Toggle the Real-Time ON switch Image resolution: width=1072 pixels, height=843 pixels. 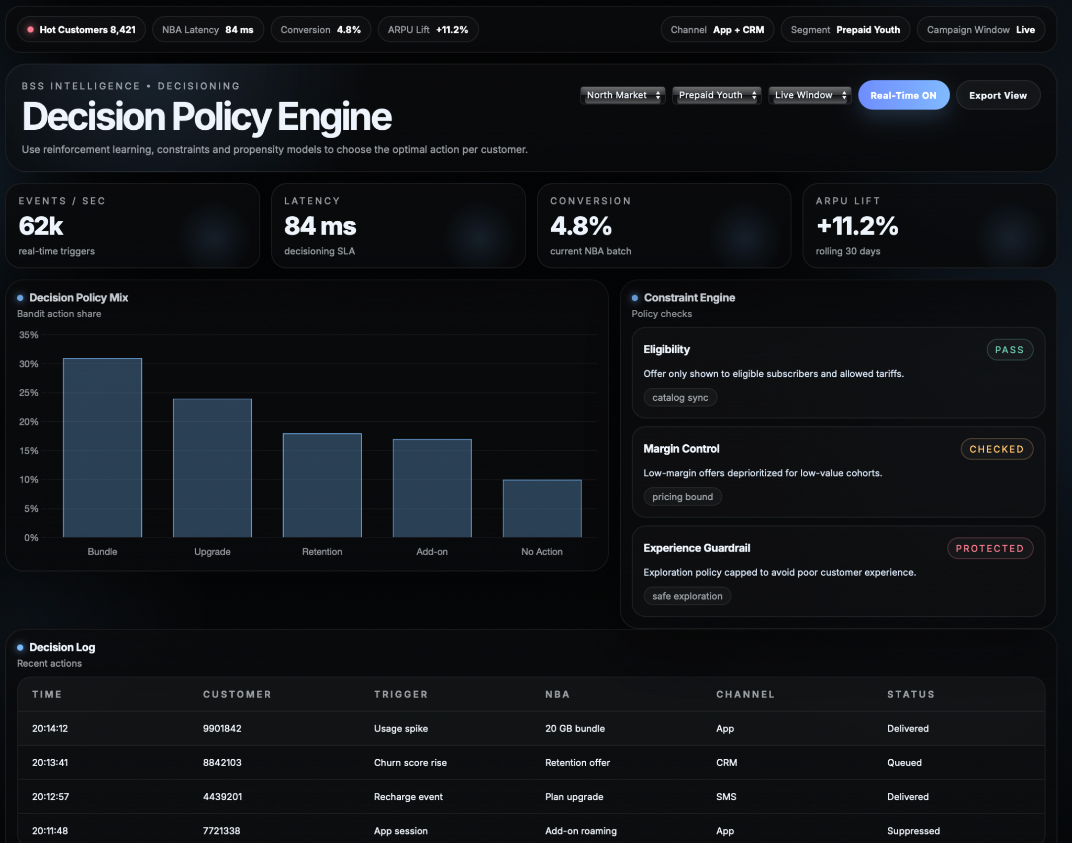[x=903, y=95]
